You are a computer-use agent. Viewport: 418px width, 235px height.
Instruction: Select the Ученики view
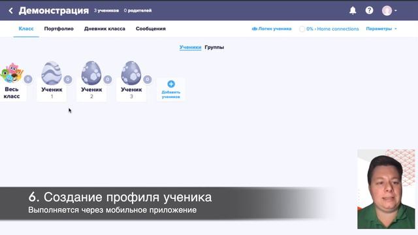190,47
